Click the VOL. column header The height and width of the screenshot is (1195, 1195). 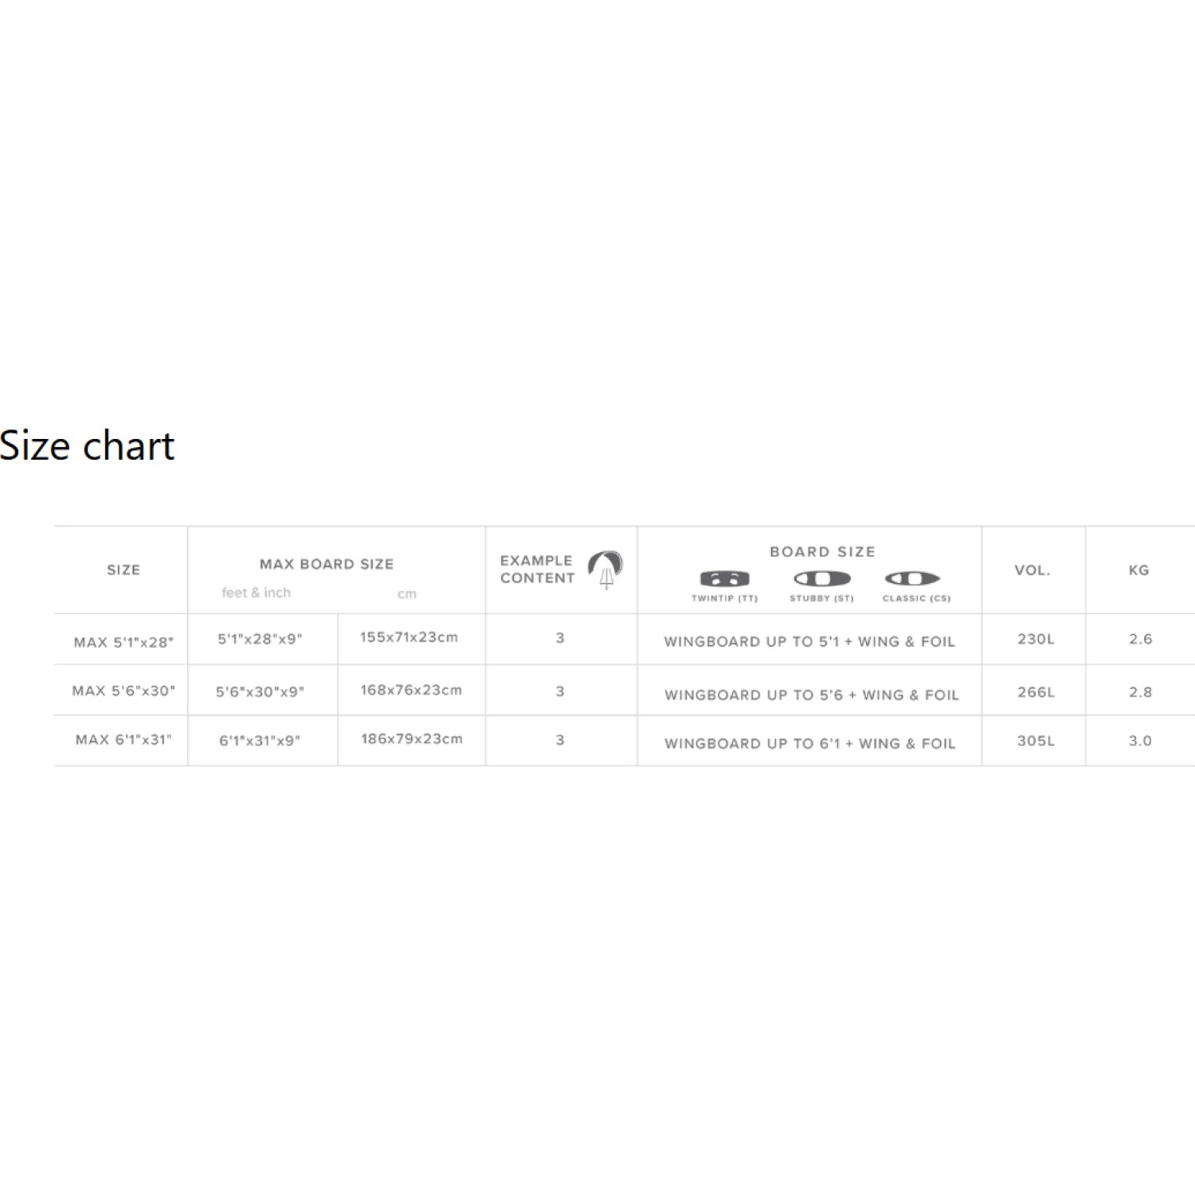[x=1032, y=570]
